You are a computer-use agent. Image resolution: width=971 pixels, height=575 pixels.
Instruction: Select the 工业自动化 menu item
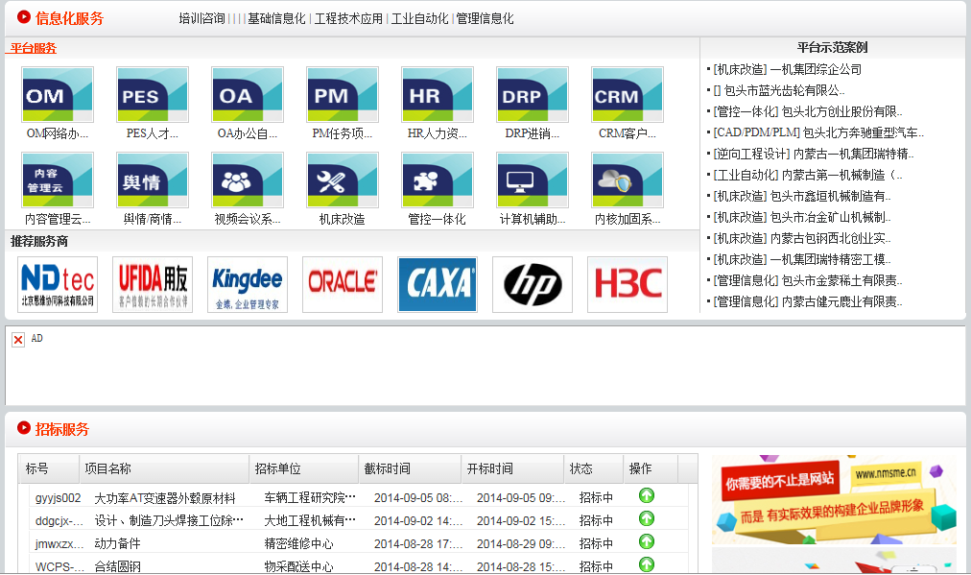[x=419, y=18]
